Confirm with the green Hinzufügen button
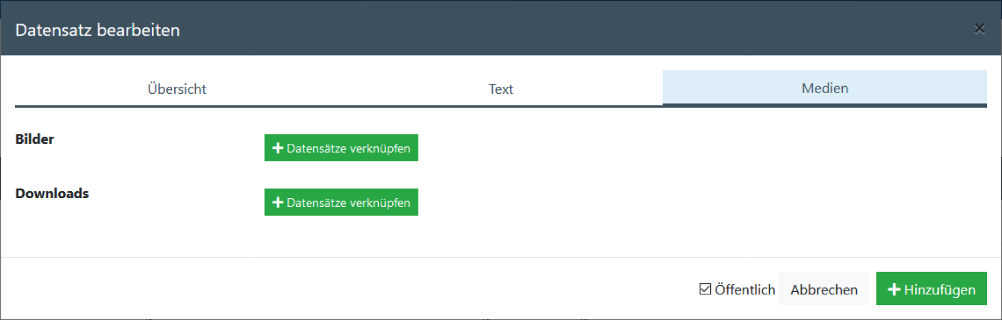 coord(938,289)
